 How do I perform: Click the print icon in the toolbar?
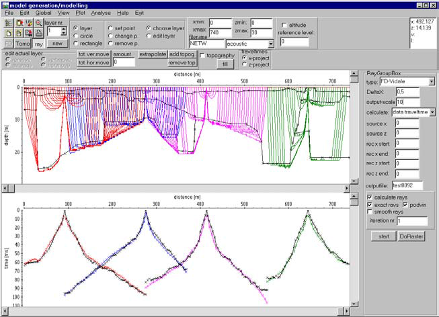(39, 32)
